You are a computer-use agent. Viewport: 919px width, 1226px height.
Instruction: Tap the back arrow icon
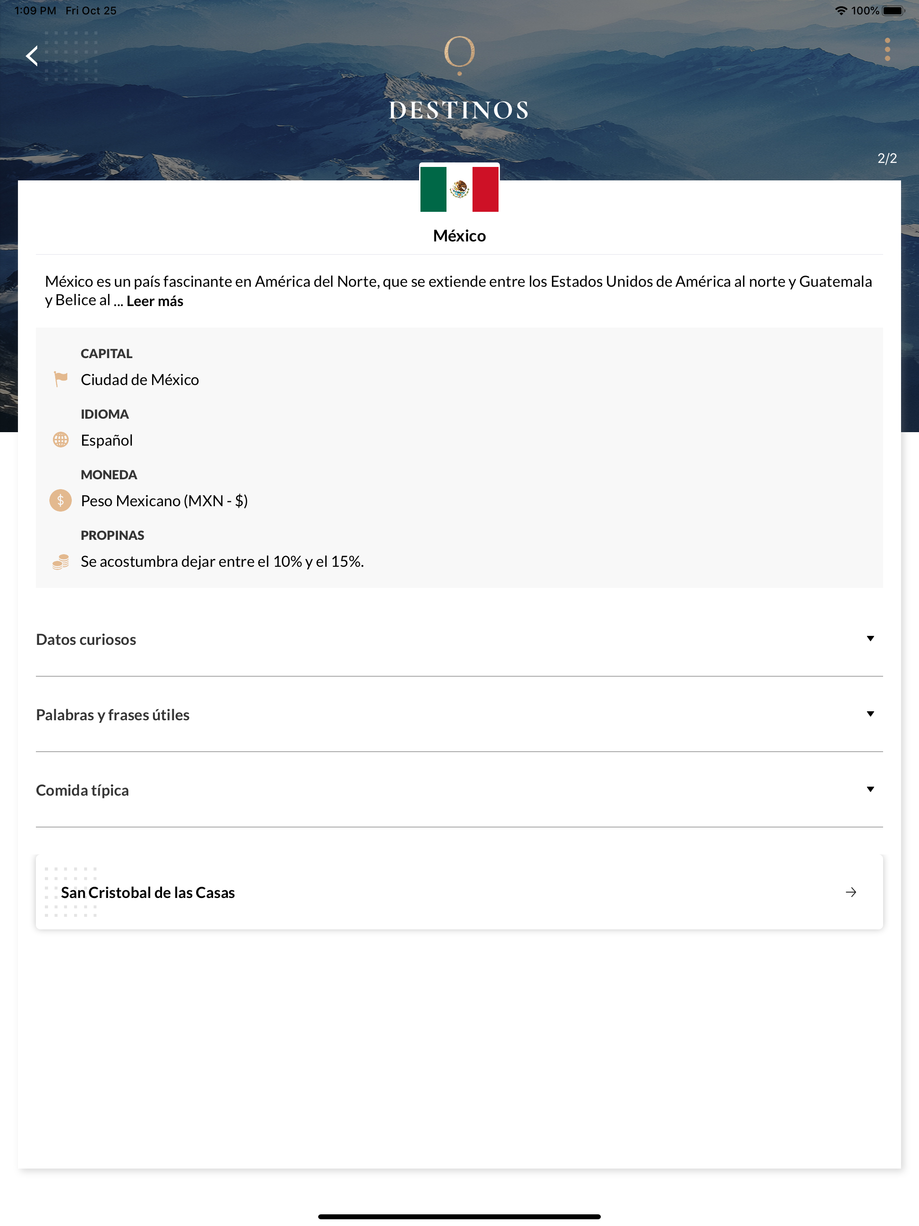tap(32, 56)
